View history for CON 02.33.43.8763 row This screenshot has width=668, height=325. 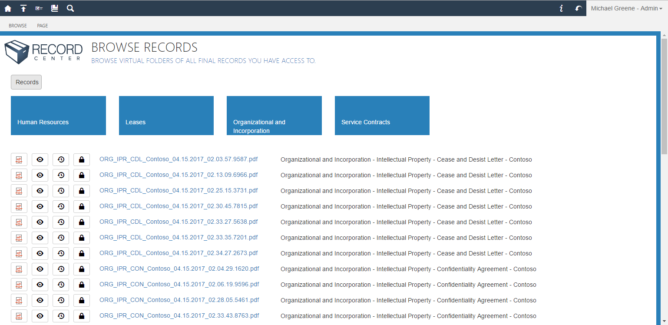(61, 316)
